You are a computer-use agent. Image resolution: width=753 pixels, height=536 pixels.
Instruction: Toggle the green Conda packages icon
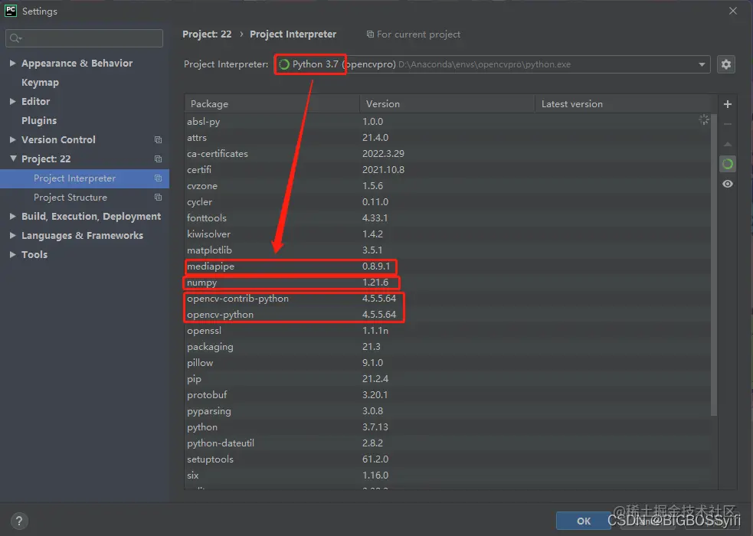coord(727,164)
